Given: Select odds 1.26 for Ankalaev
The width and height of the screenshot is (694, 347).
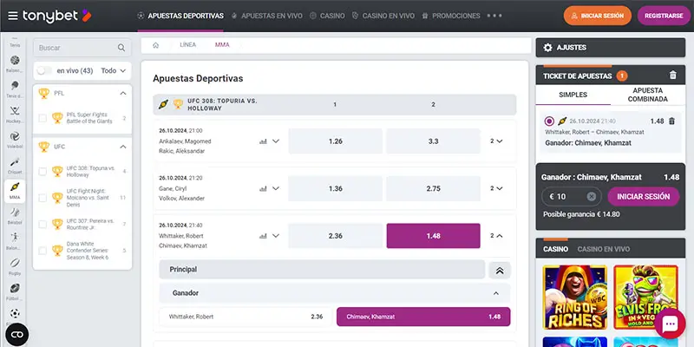Looking at the screenshot, I should pos(336,141).
